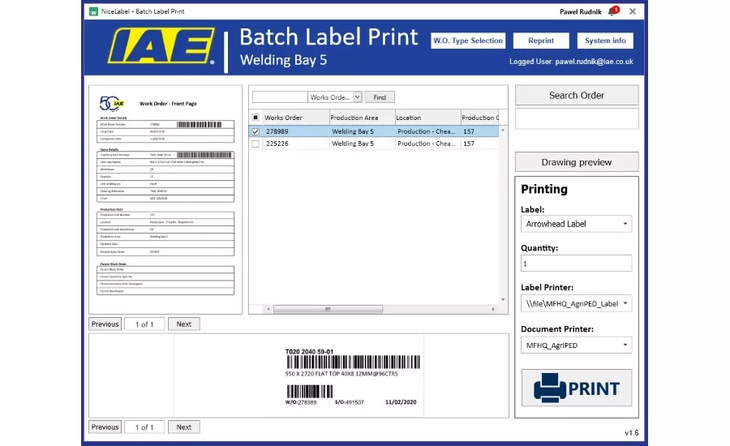Click the table's scroll down arrow
Image resolution: width=730 pixels, height=446 pixels.
click(x=503, y=299)
